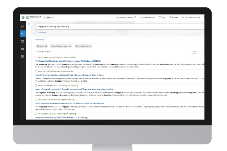Open the briefcase icon in left sidebar
Image resolution: width=227 pixels, height=151 pixels.
click(x=23, y=41)
